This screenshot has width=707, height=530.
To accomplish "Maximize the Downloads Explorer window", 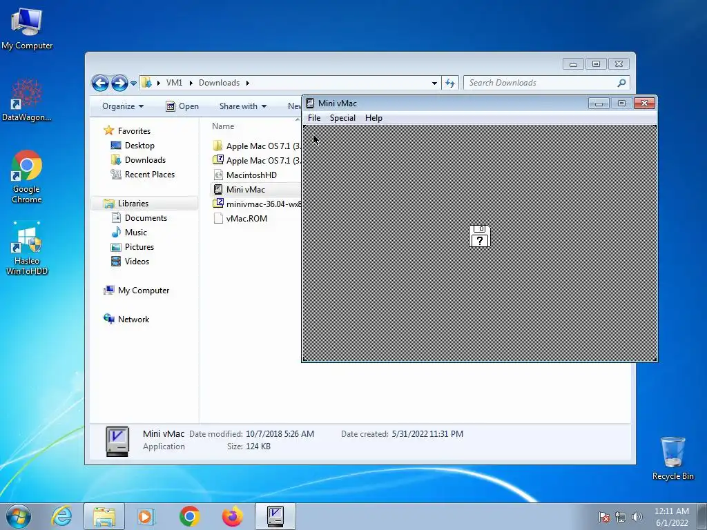I will click(596, 64).
